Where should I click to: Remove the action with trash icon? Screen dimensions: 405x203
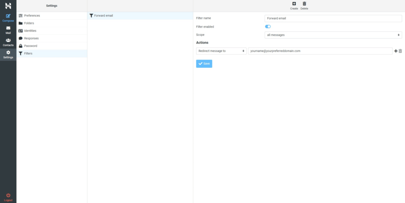(400, 51)
